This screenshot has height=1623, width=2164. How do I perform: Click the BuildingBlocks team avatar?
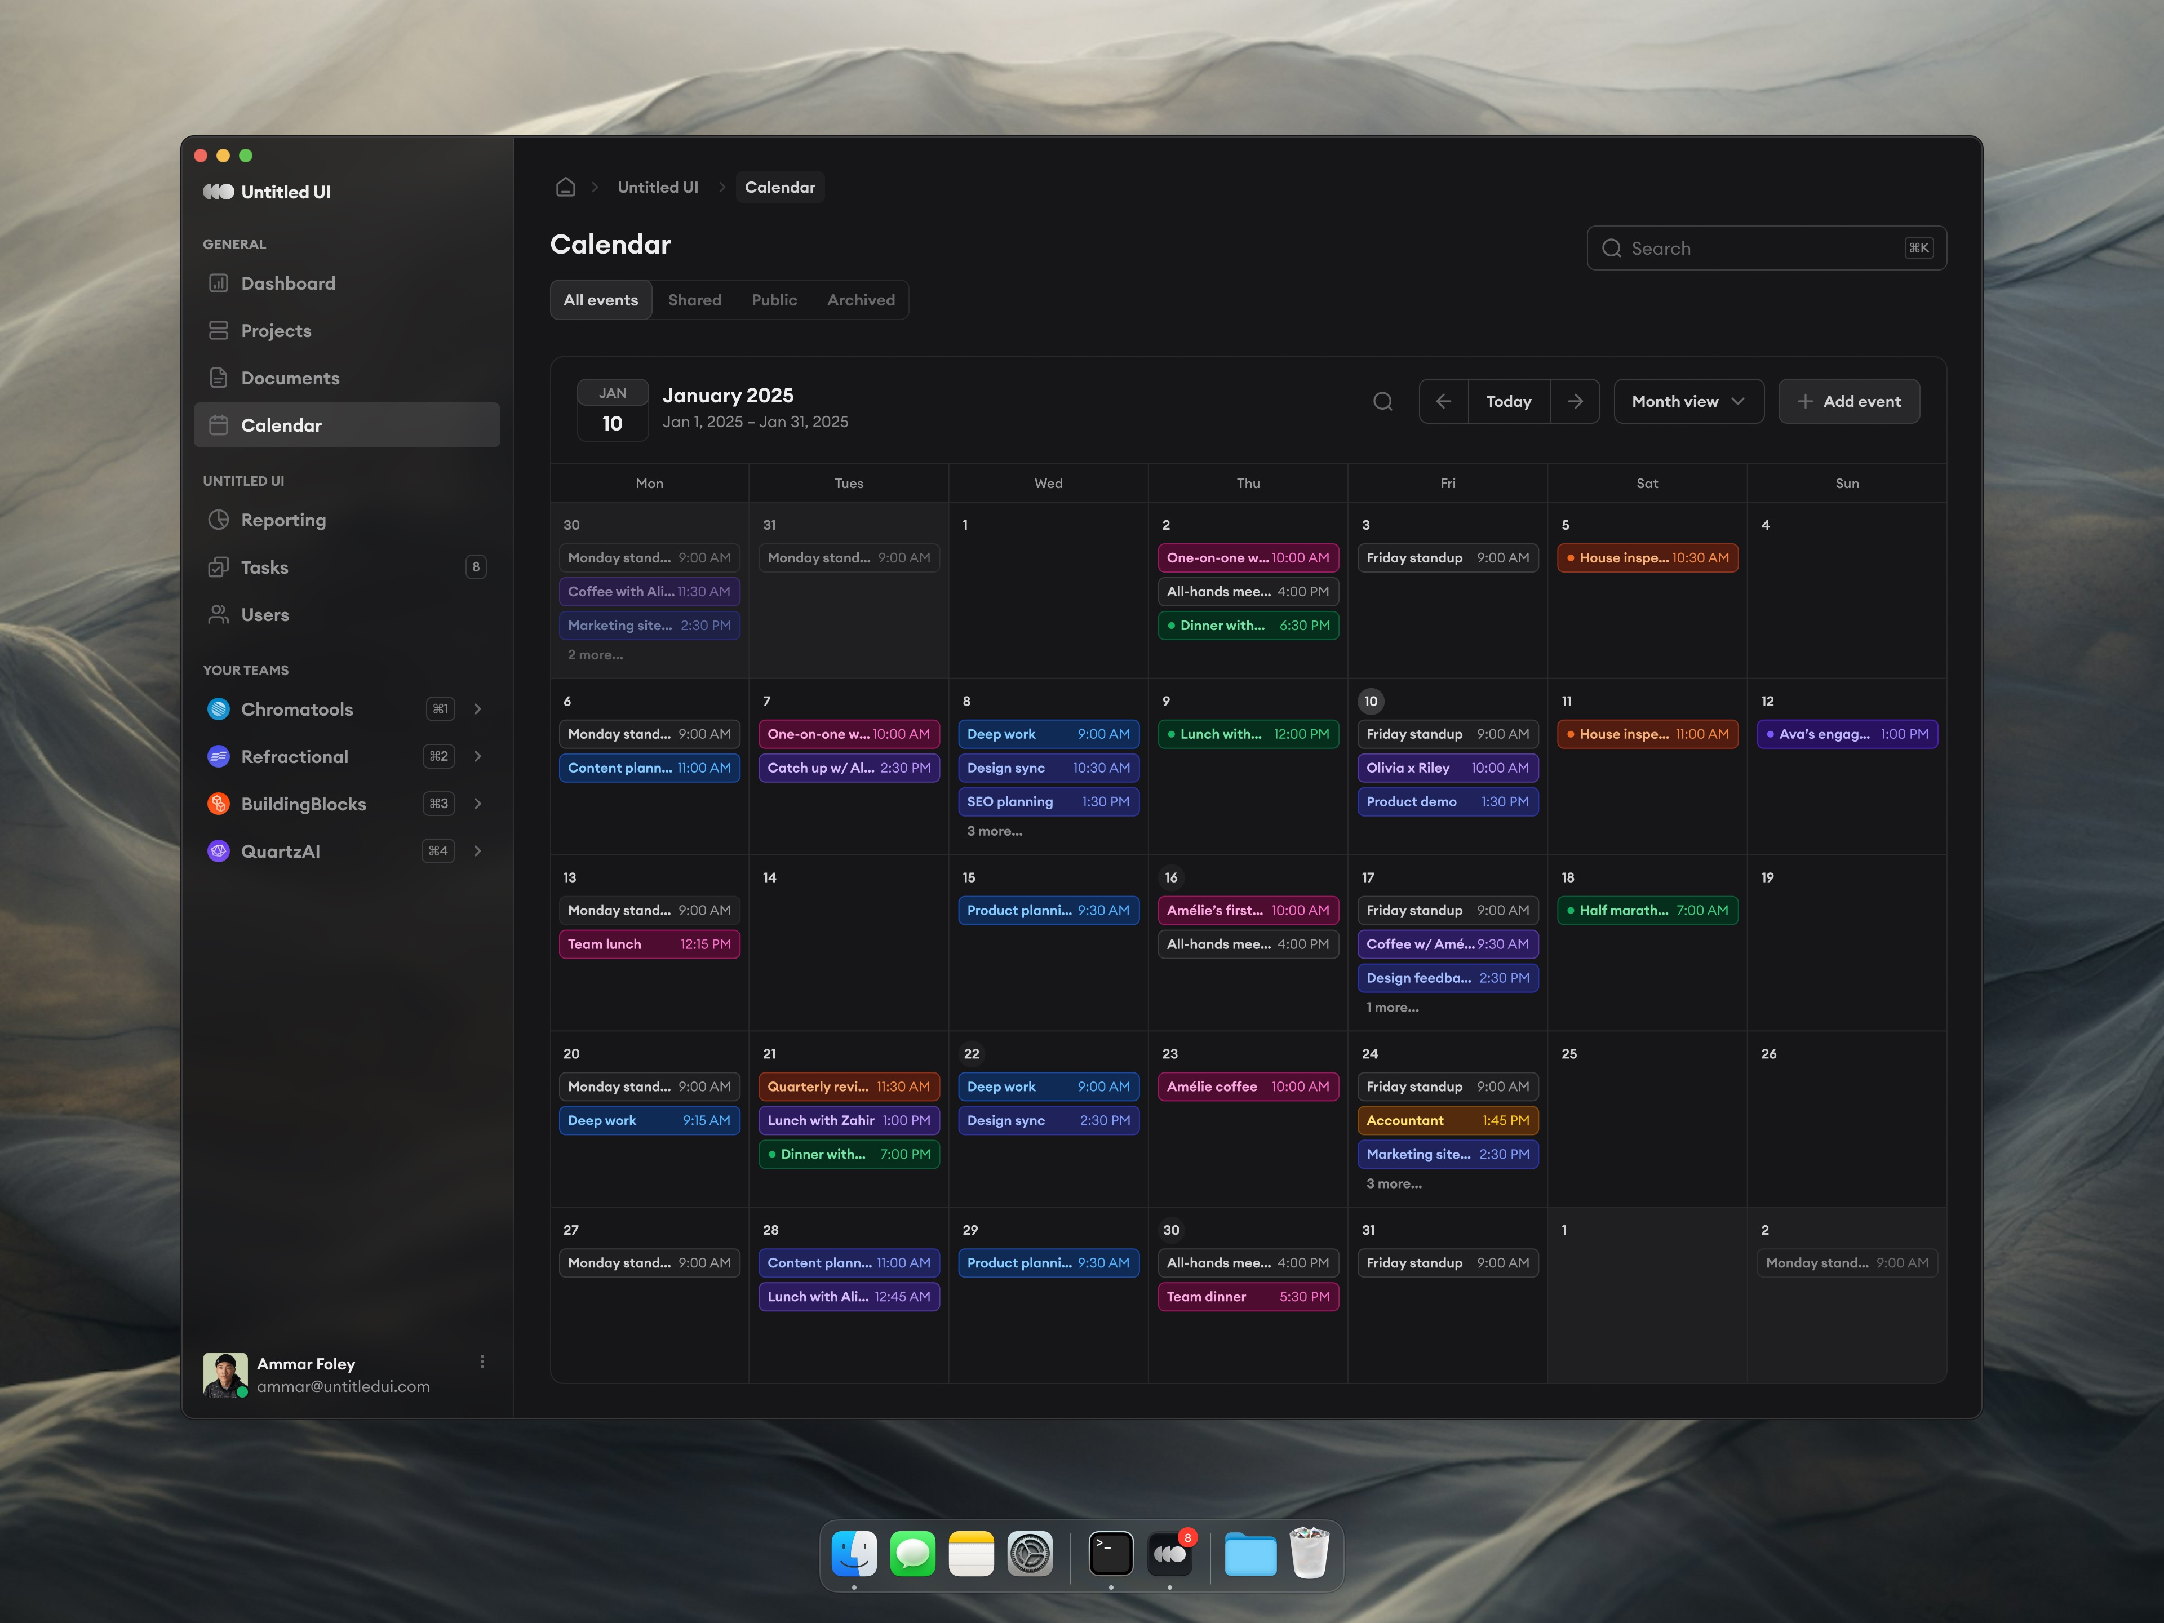pos(218,804)
